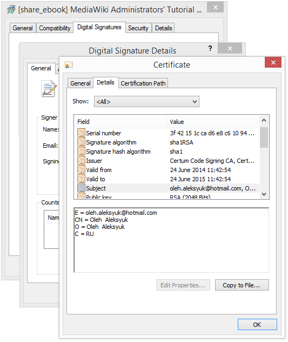The image size is (288, 342).
Task: Switch to the Certificate General tab
Action: (x=81, y=83)
